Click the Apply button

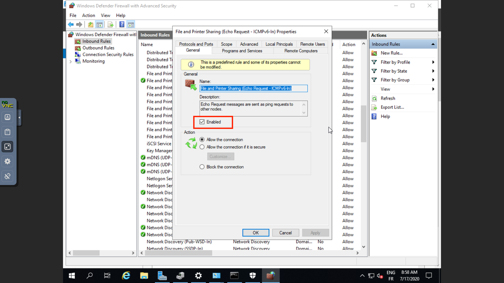pos(315,233)
